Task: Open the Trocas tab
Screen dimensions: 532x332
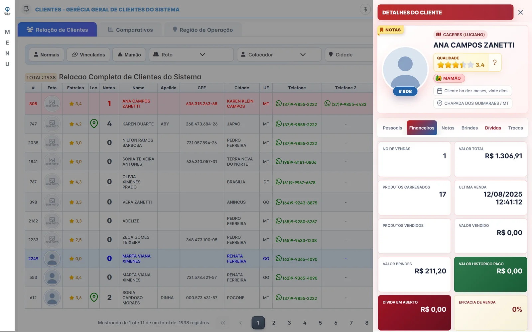Action: (515, 128)
